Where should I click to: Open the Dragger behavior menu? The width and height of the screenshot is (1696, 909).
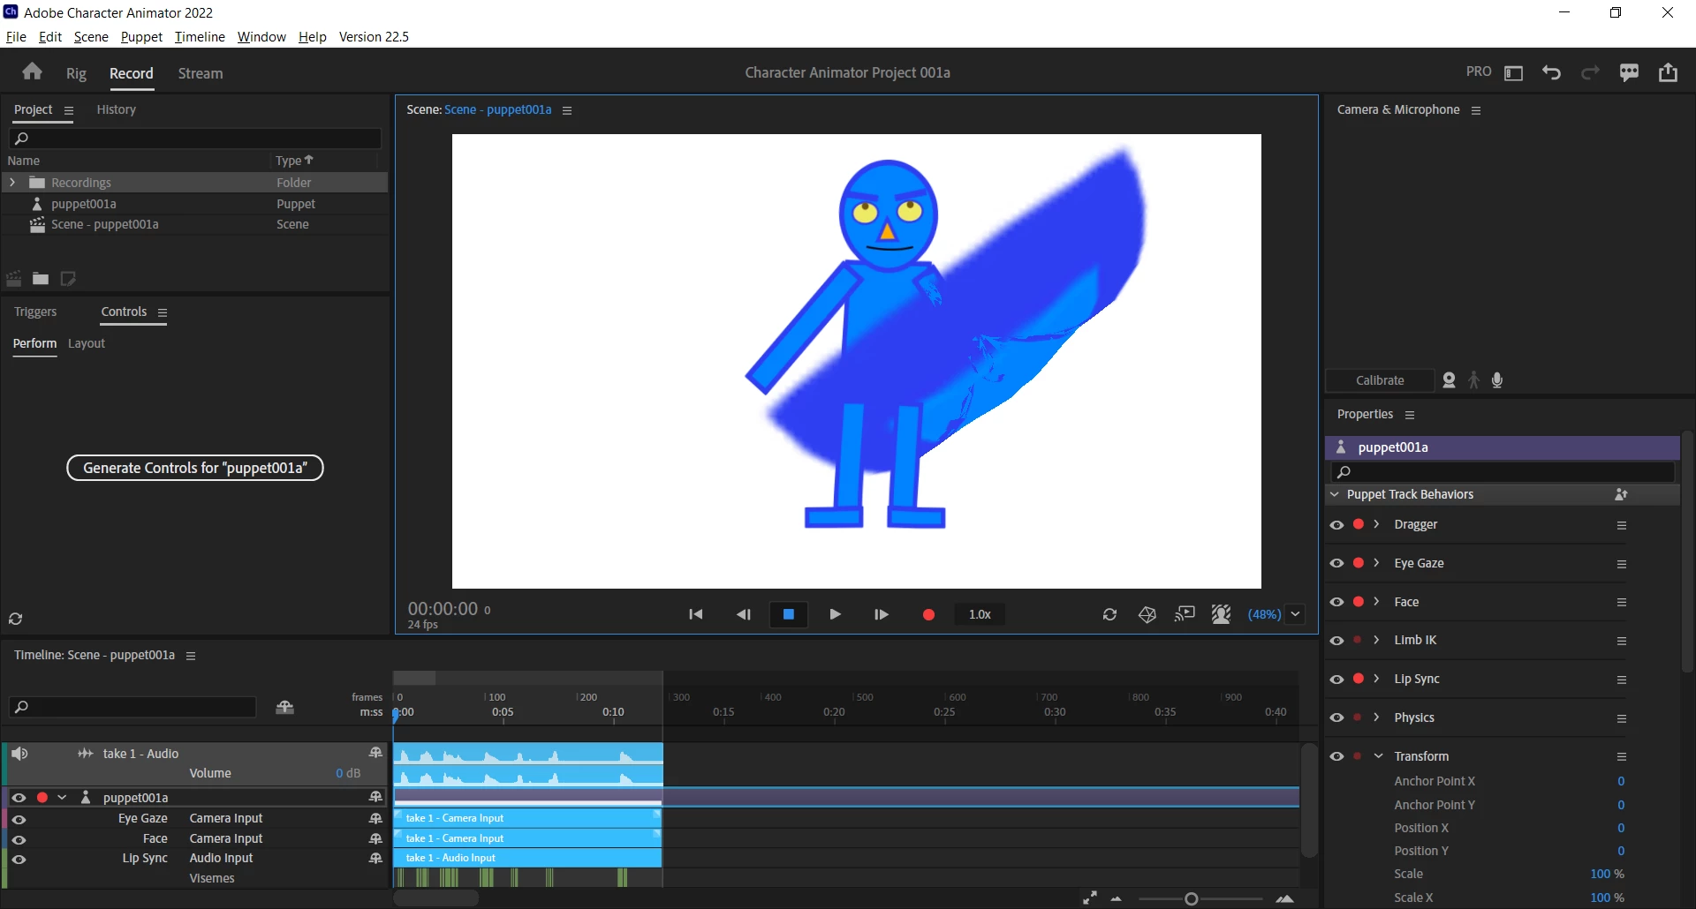coord(1622,525)
